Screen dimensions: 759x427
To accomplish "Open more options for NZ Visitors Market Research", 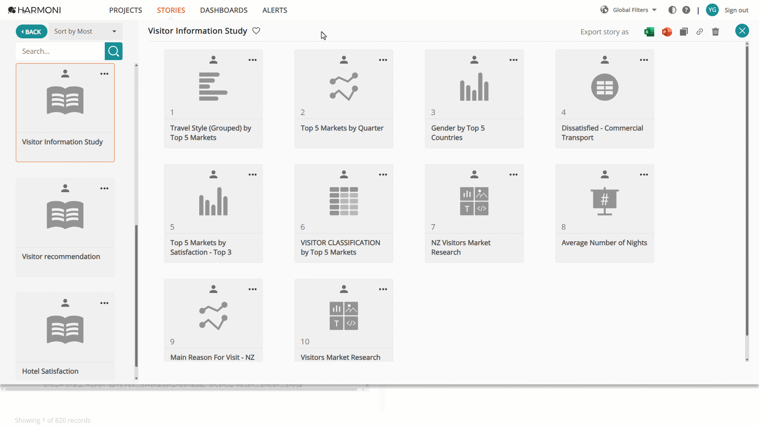I will tap(514, 175).
